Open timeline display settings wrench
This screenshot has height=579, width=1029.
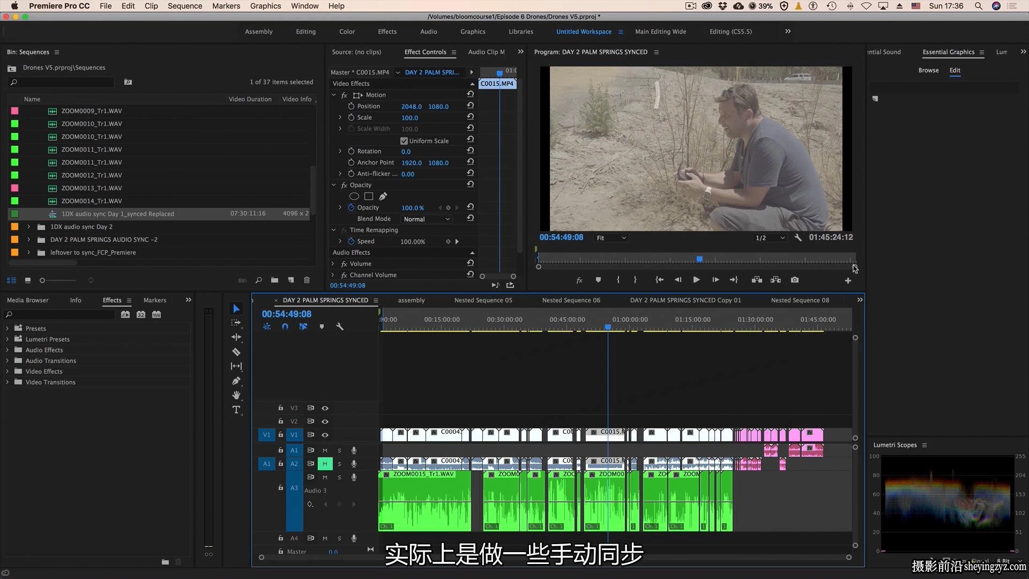tap(340, 326)
